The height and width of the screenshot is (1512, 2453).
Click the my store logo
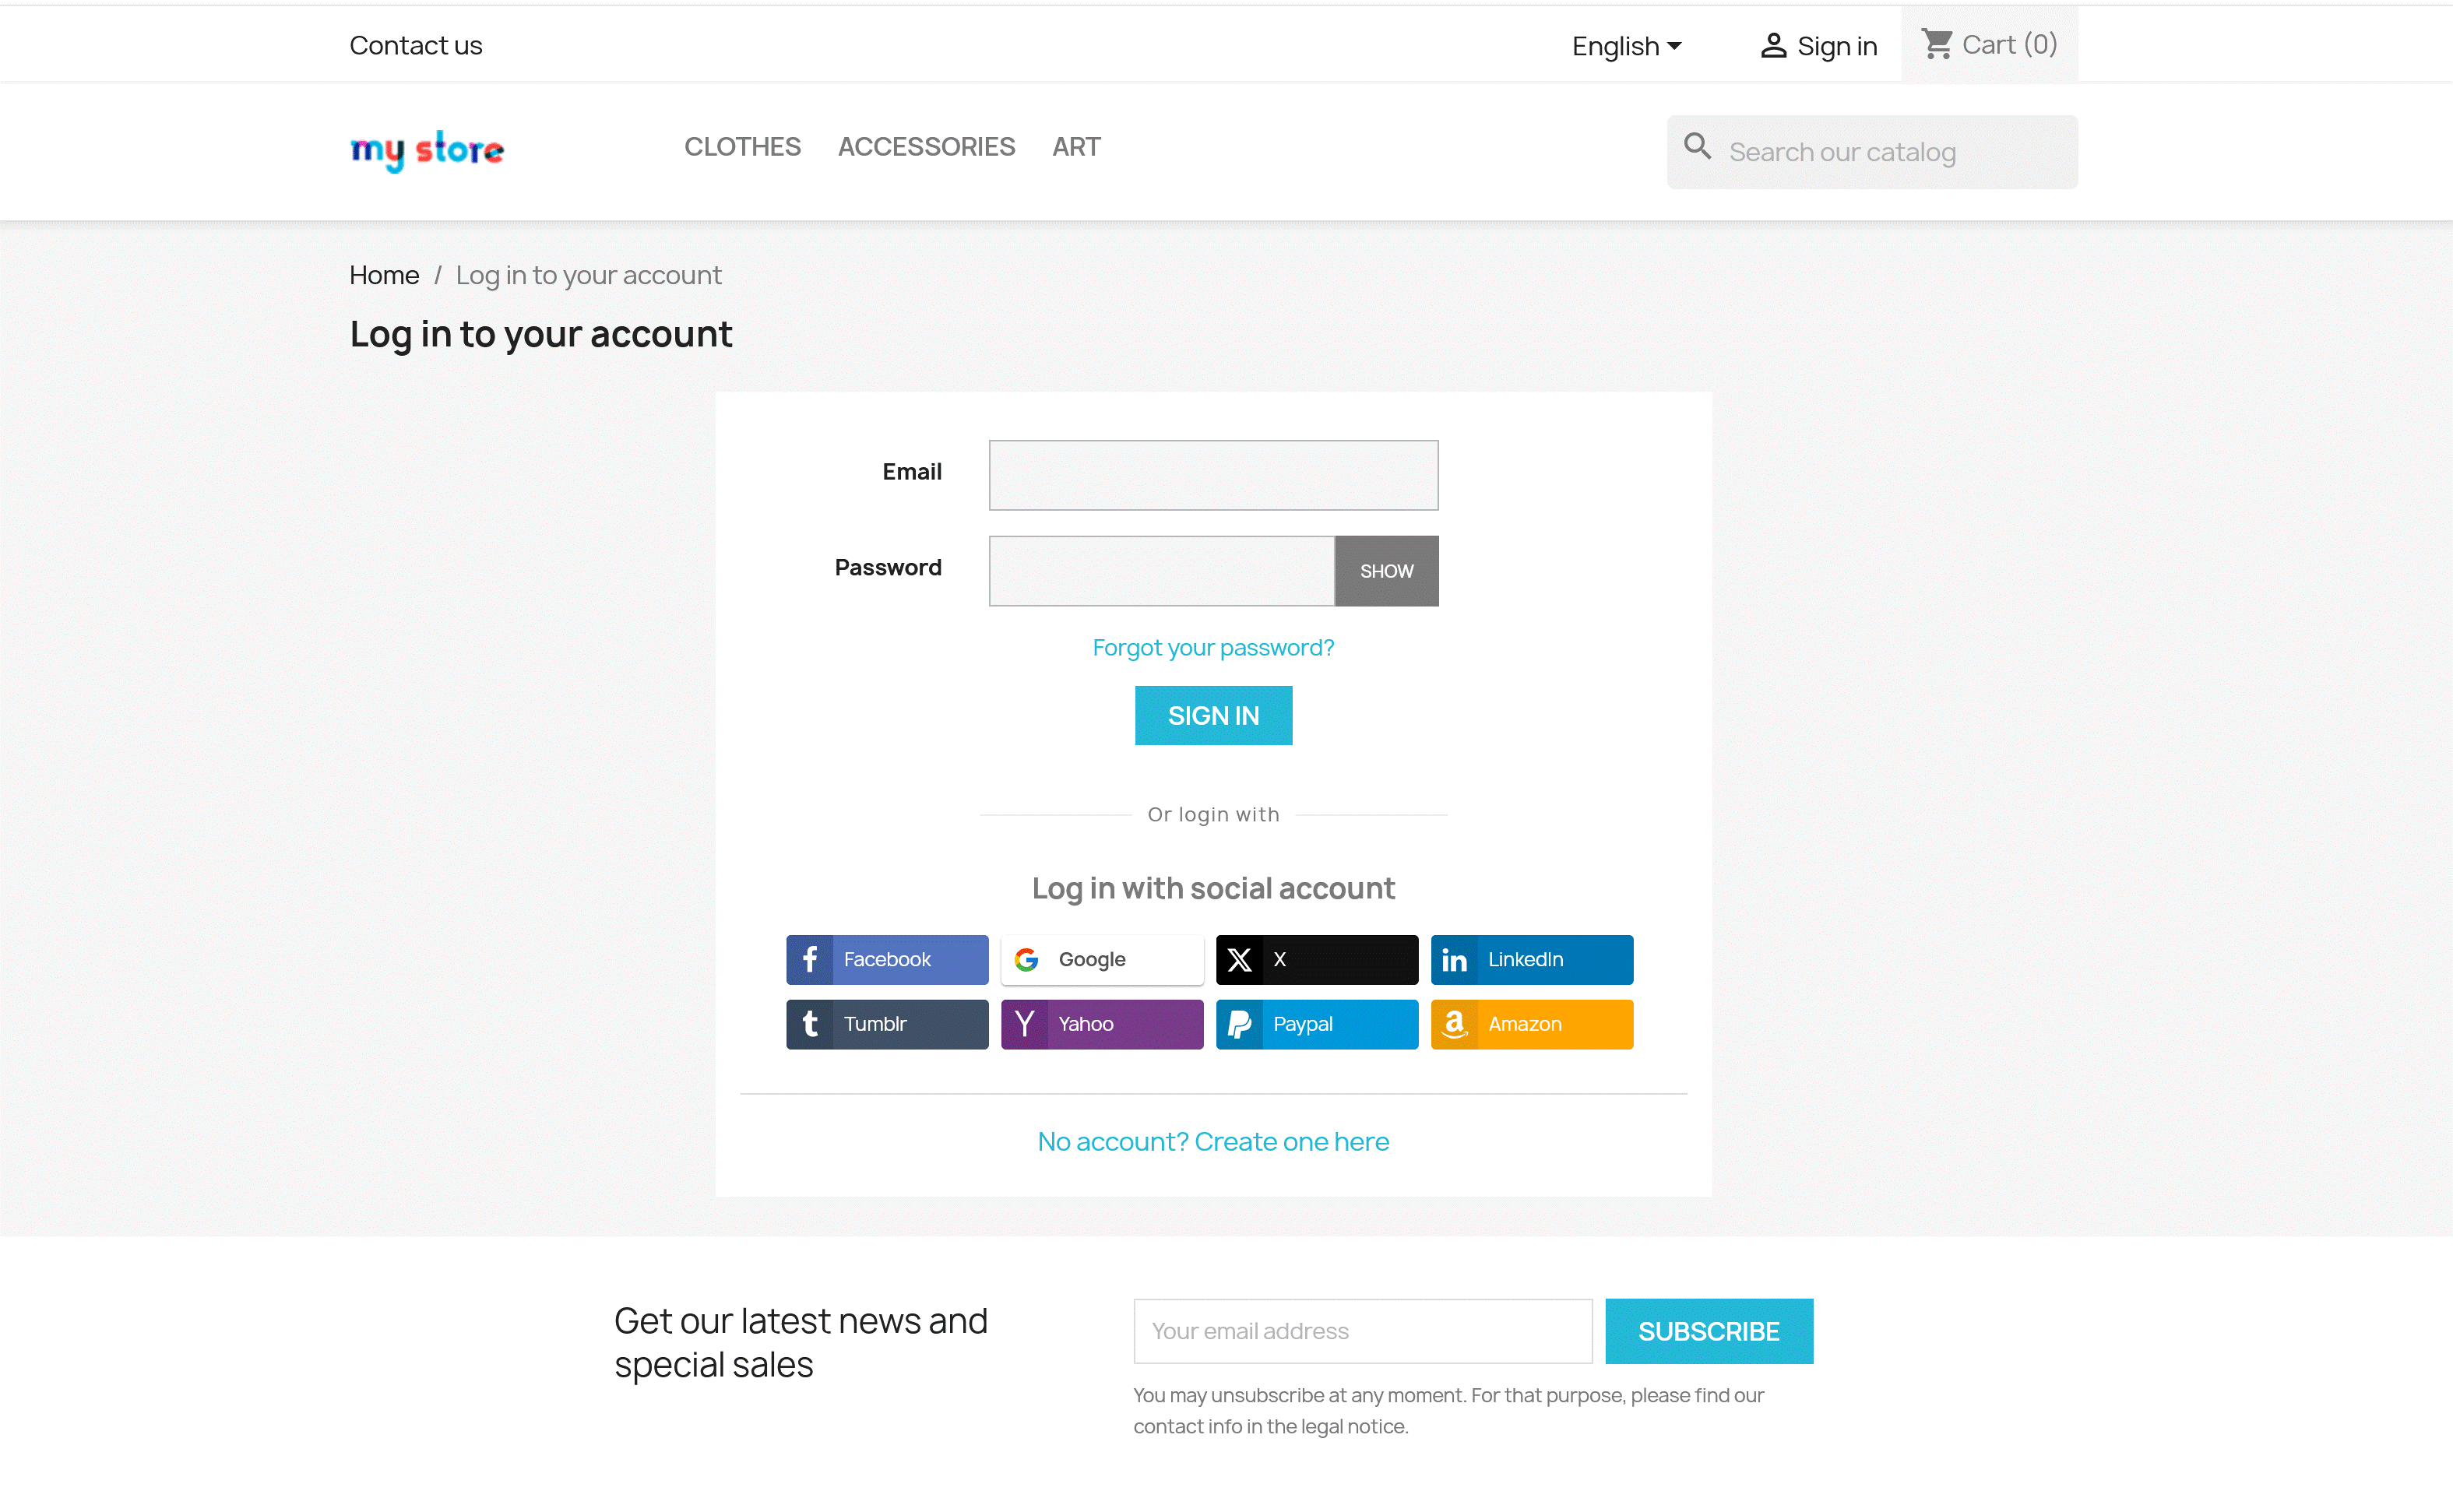click(x=427, y=150)
